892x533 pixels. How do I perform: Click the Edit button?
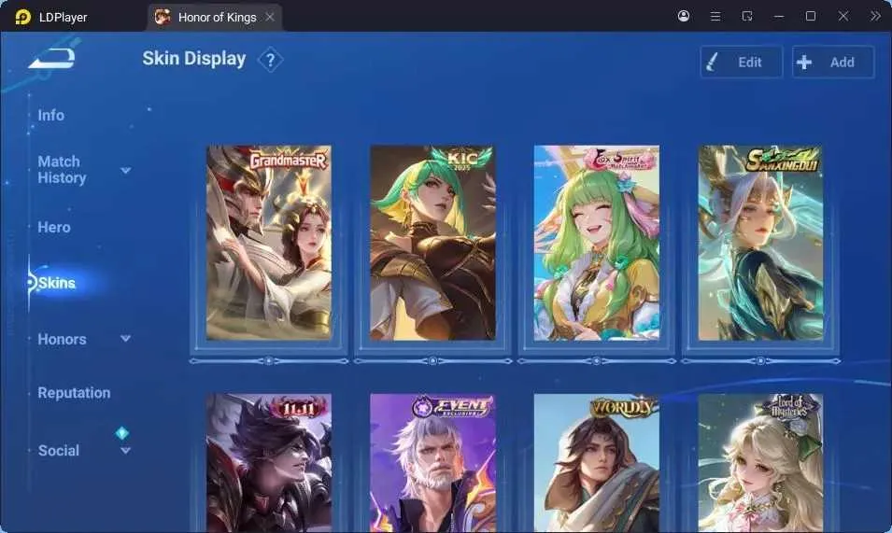point(742,62)
